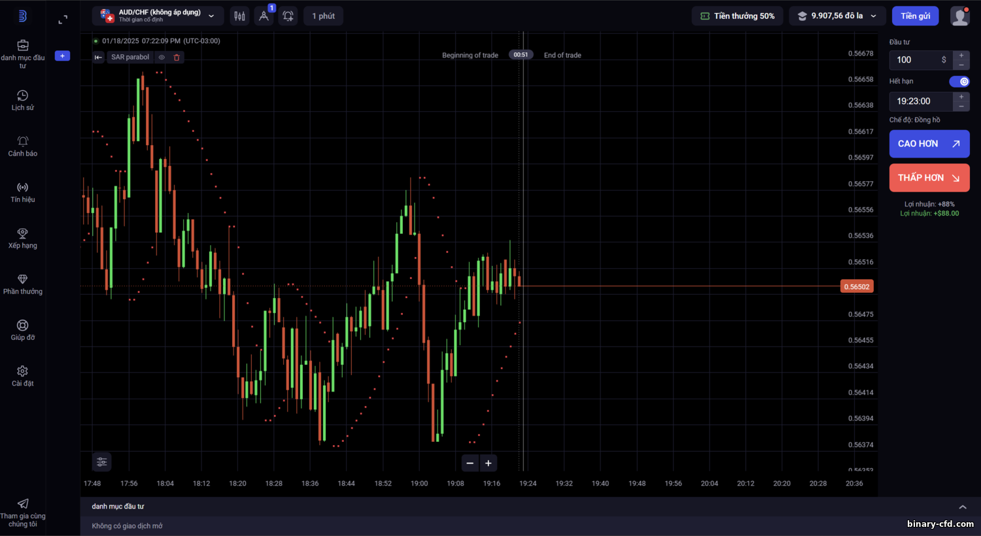The width and height of the screenshot is (981, 536).
Task: Click the Chế độ: Đồng hồ label
Action: (914, 120)
